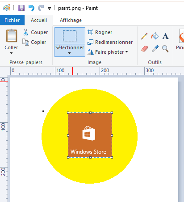The image size is (184, 202).
Task: Expand the Faire pivoter menu
Action: 108,52
